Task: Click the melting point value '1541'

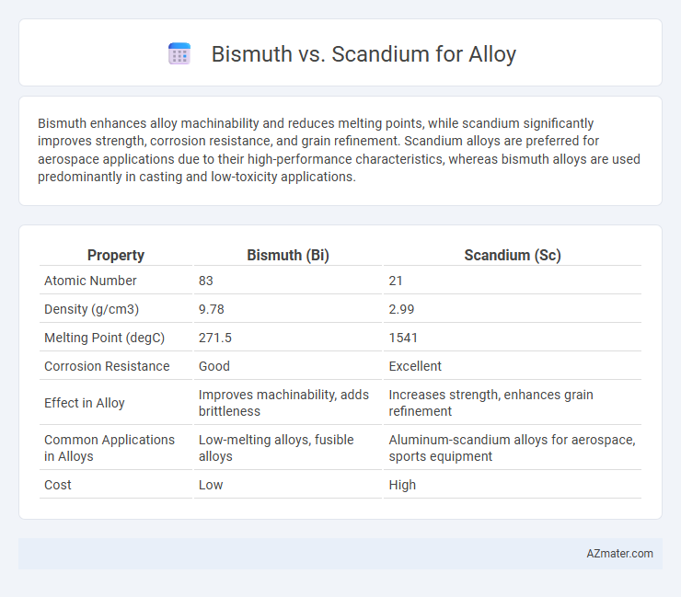Action: coord(403,338)
